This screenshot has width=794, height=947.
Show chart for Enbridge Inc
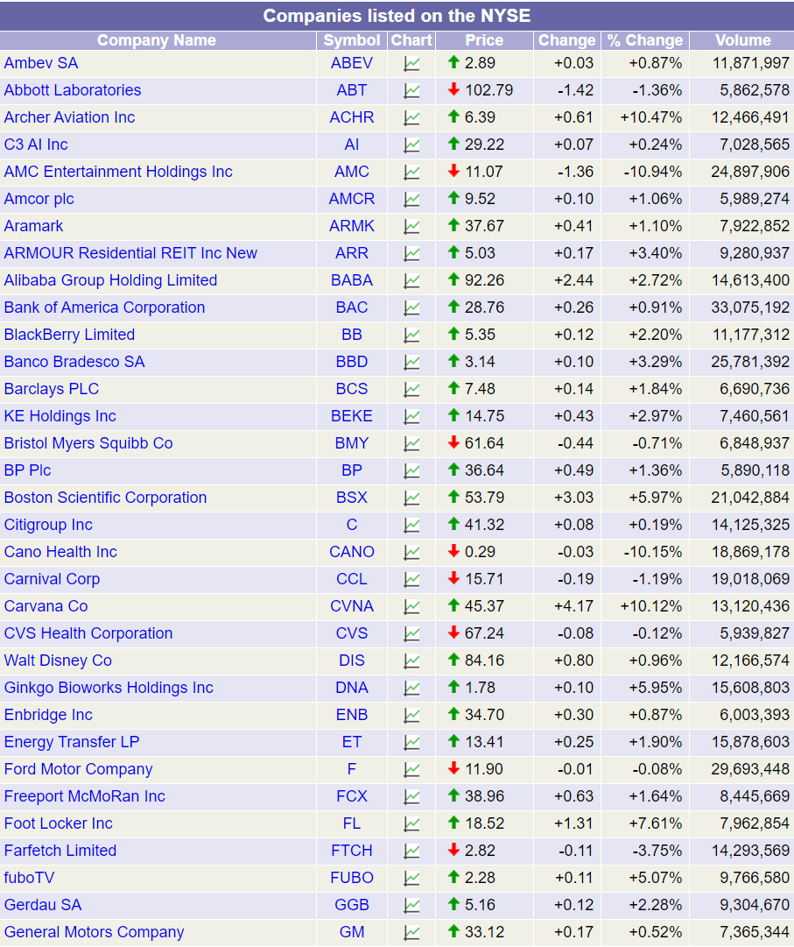[x=411, y=716]
